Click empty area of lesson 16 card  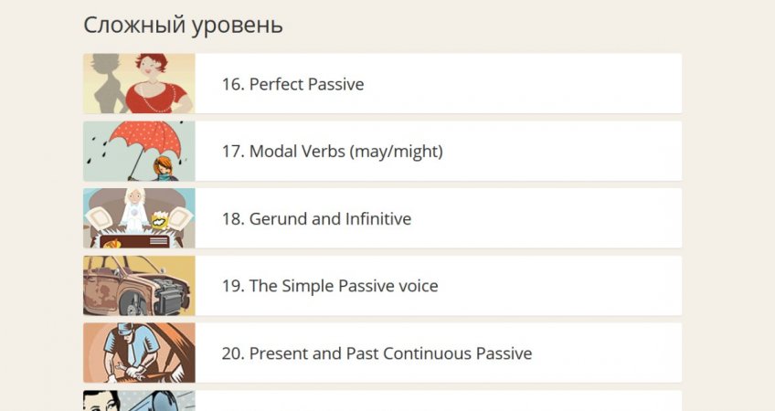coord(548,84)
